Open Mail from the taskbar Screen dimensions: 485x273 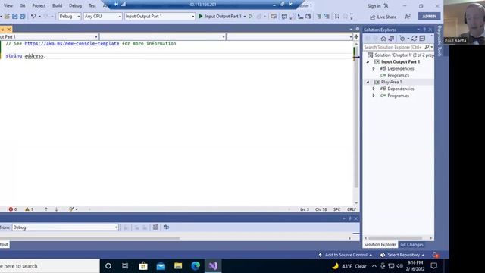point(161,266)
